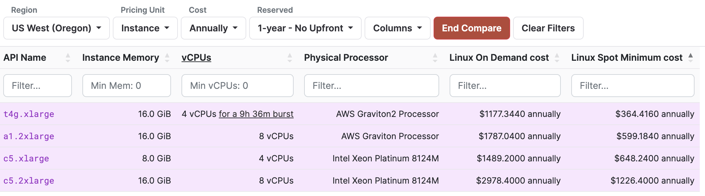Expand the Instance pricing unit dropdown

(x=145, y=28)
